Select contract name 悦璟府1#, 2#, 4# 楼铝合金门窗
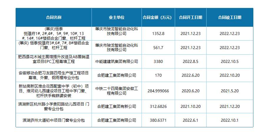 click(x=54, y=34)
